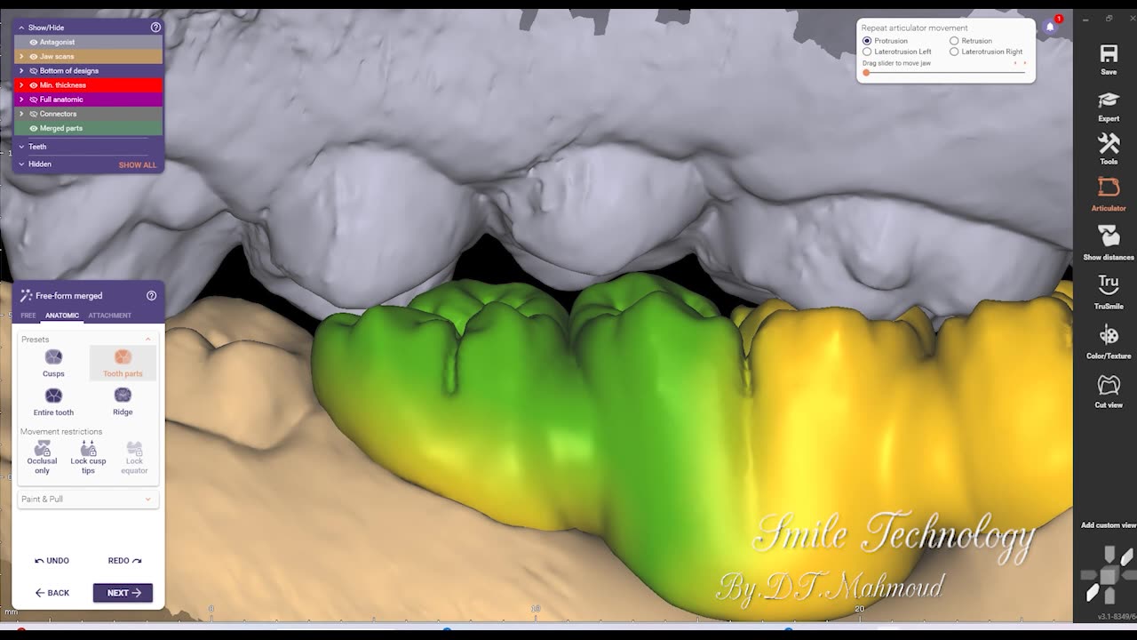
Task: Expand the Min. thickness group
Action: [21, 85]
